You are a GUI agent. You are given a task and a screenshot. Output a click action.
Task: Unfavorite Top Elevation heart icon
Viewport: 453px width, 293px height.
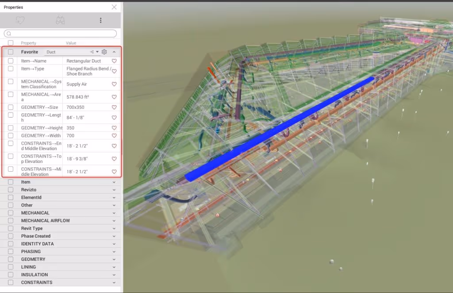coord(114,158)
